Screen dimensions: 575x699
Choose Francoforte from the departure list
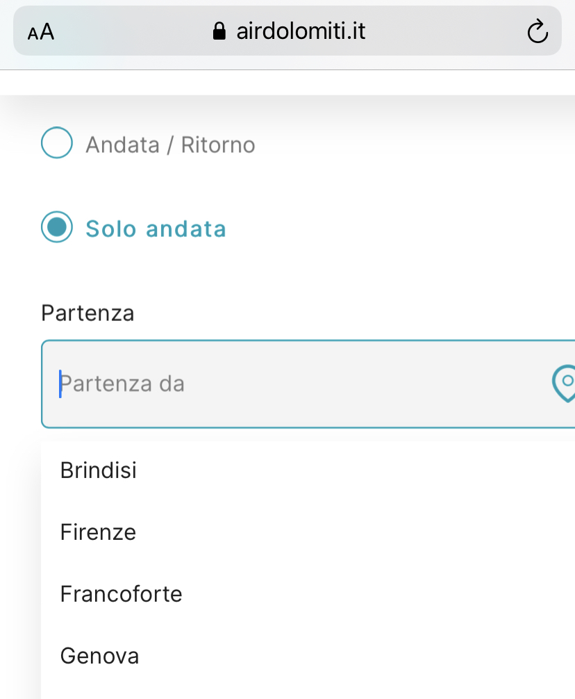tap(121, 594)
